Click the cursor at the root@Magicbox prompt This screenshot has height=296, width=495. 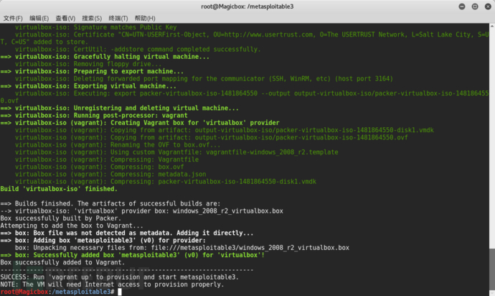120,292
